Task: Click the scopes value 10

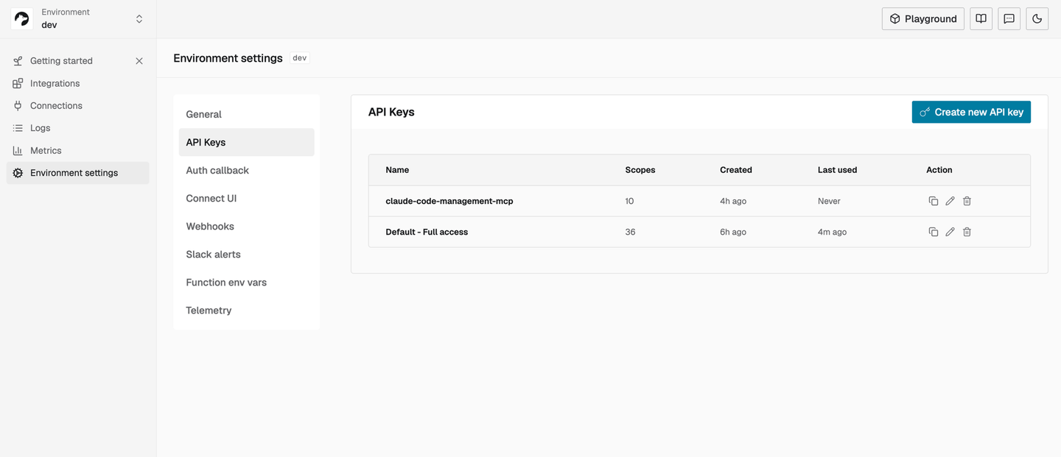Action: pos(629,201)
